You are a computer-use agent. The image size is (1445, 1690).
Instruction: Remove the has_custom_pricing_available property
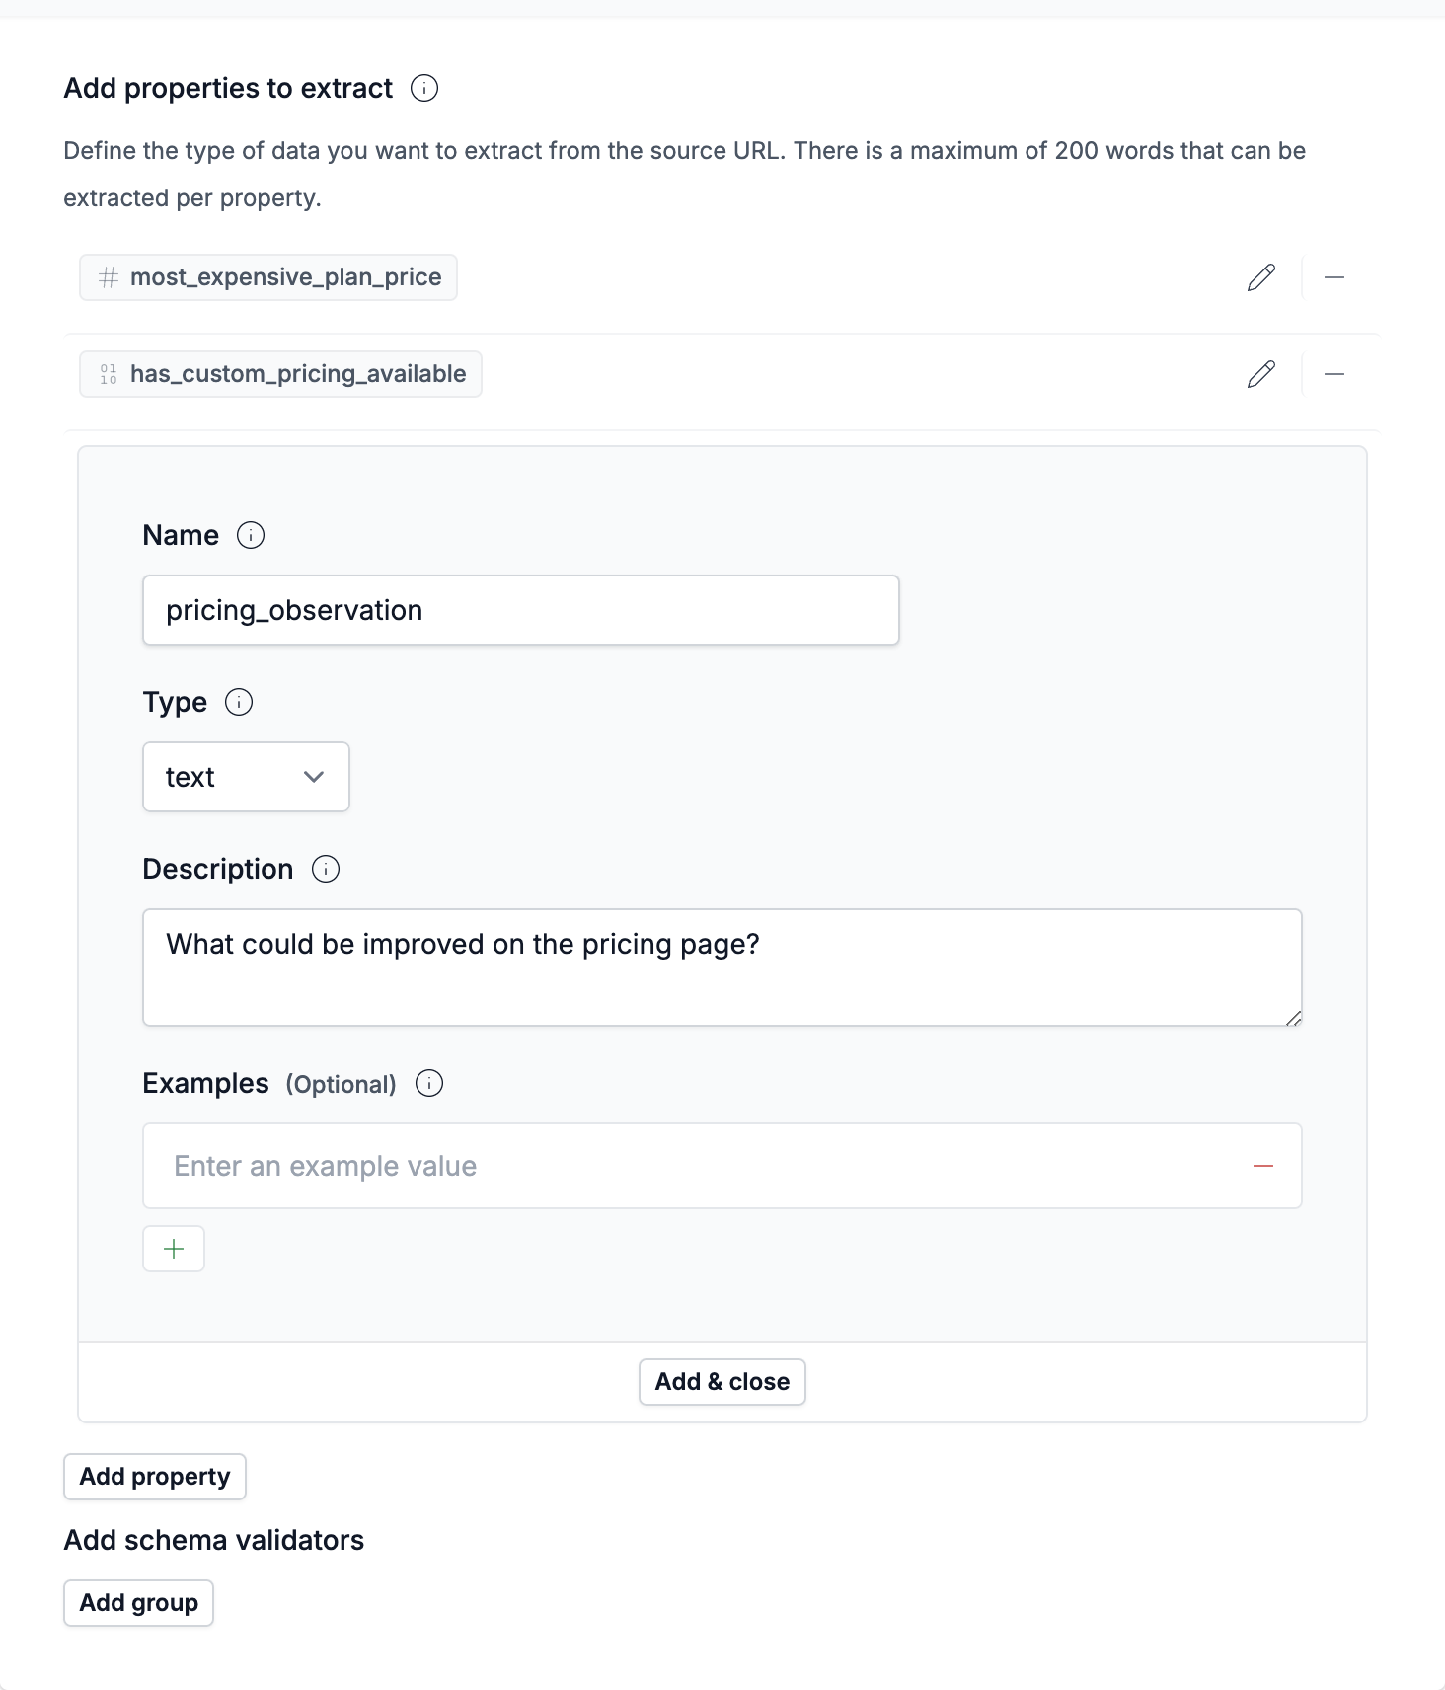[x=1333, y=374]
